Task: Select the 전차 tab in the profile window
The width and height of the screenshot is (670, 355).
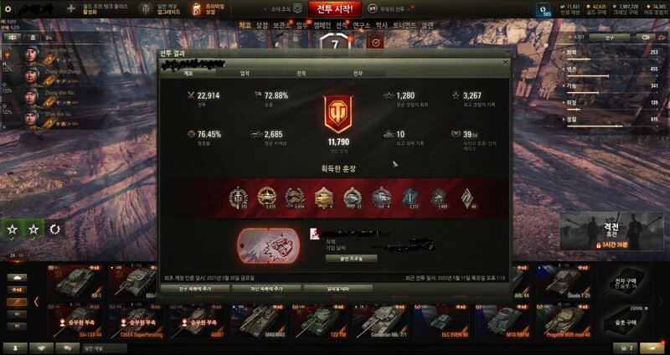Action: tap(358, 74)
